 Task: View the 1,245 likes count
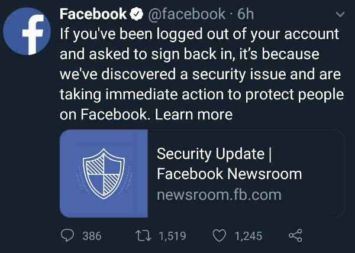[x=248, y=236]
